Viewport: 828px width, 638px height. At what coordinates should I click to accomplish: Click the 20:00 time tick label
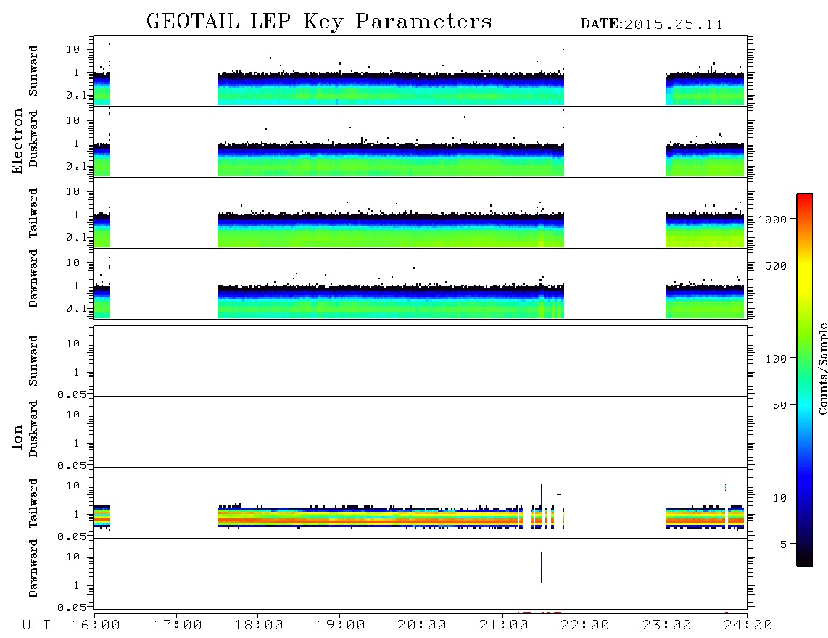click(423, 626)
